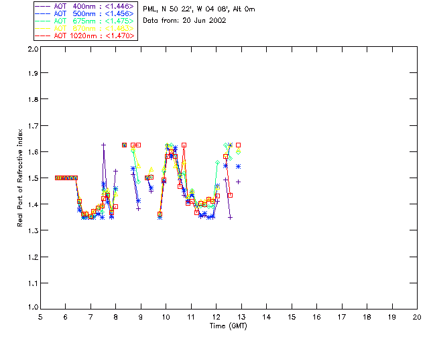Click the AOT 870nm legend entry
The height and width of the screenshot is (343, 429).
pyautogui.click(x=84, y=28)
